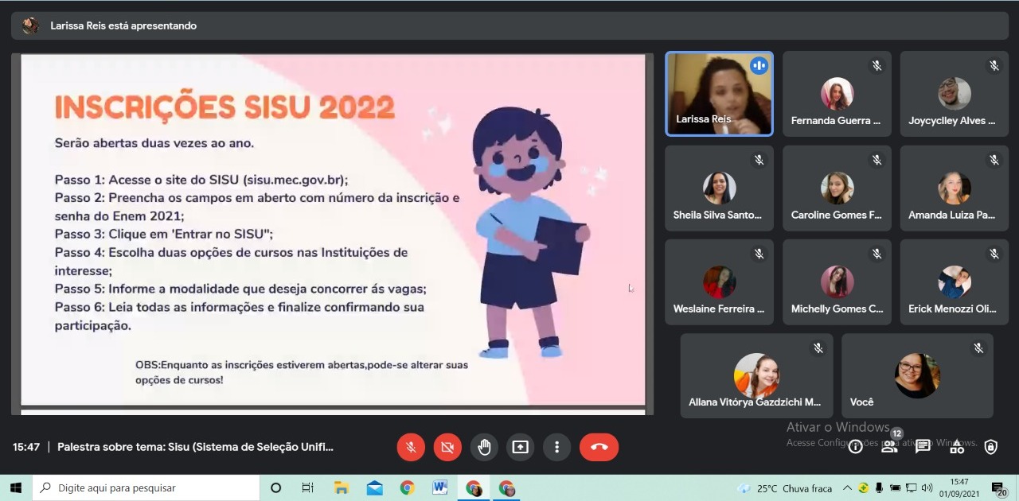This screenshot has height=501, width=1019.
Task: Click the 'Digite aqui para pesquisar' search box
Action: click(x=146, y=487)
